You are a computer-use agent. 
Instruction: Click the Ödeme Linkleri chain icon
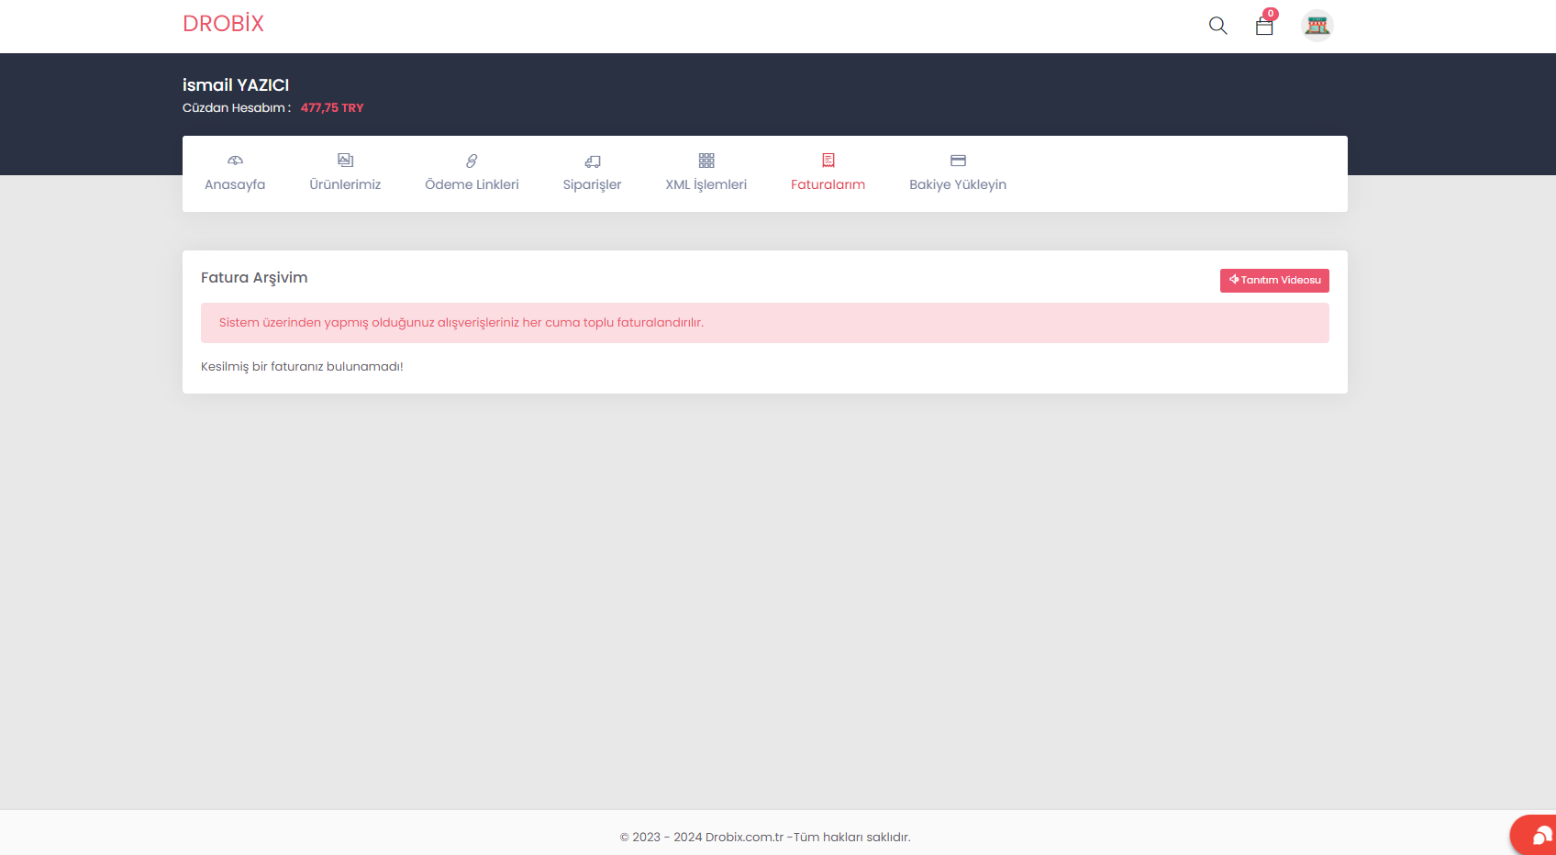472,161
